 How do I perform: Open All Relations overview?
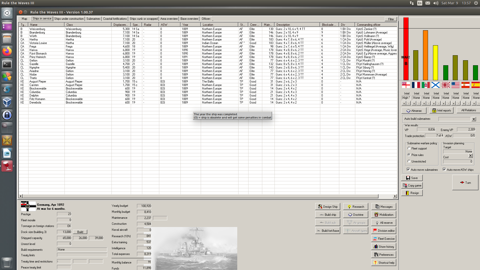tap(468, 110)
